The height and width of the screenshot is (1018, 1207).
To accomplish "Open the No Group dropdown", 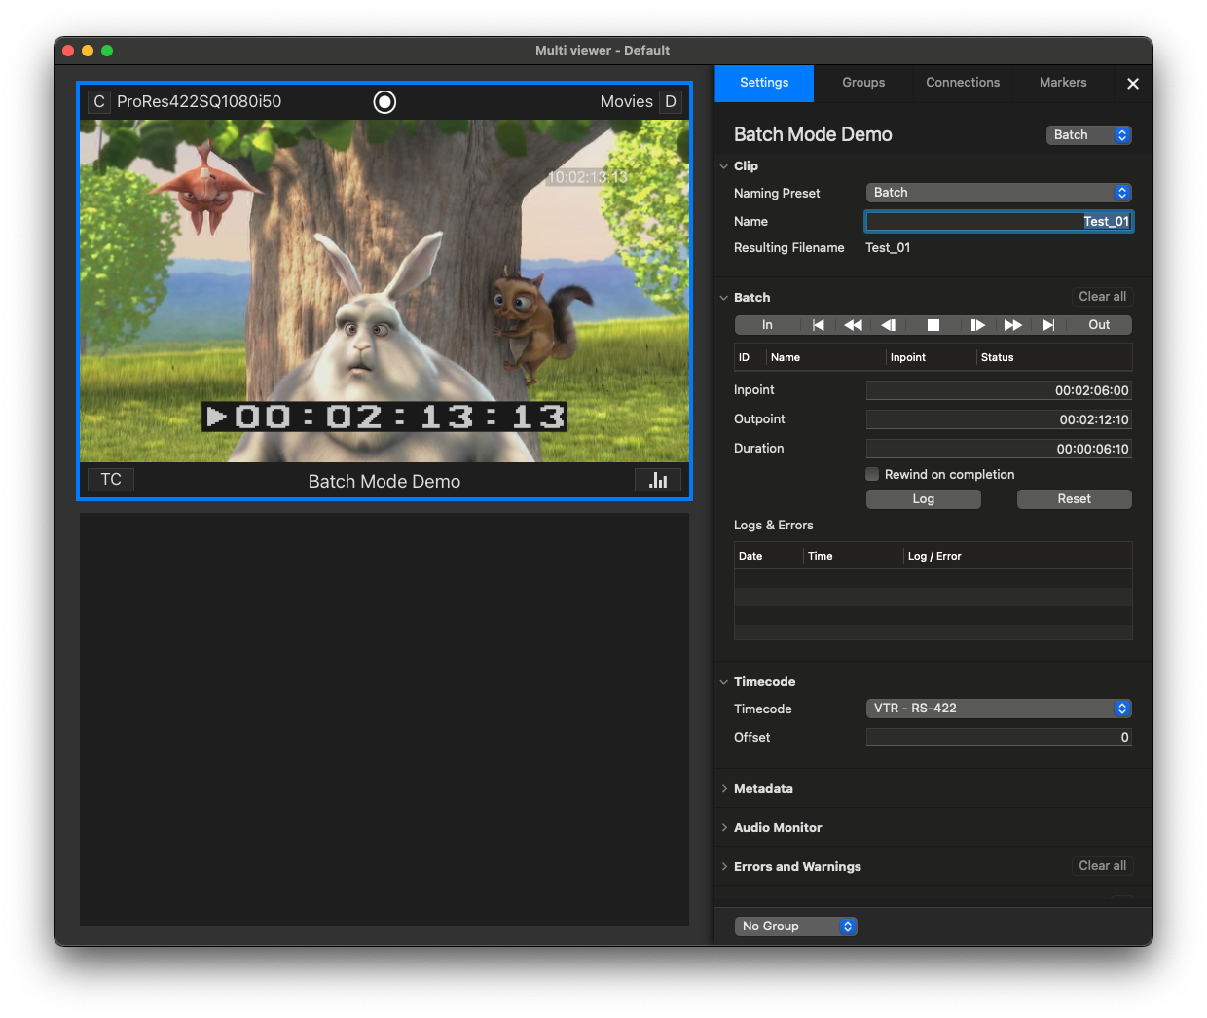I will tap(796, 927).
